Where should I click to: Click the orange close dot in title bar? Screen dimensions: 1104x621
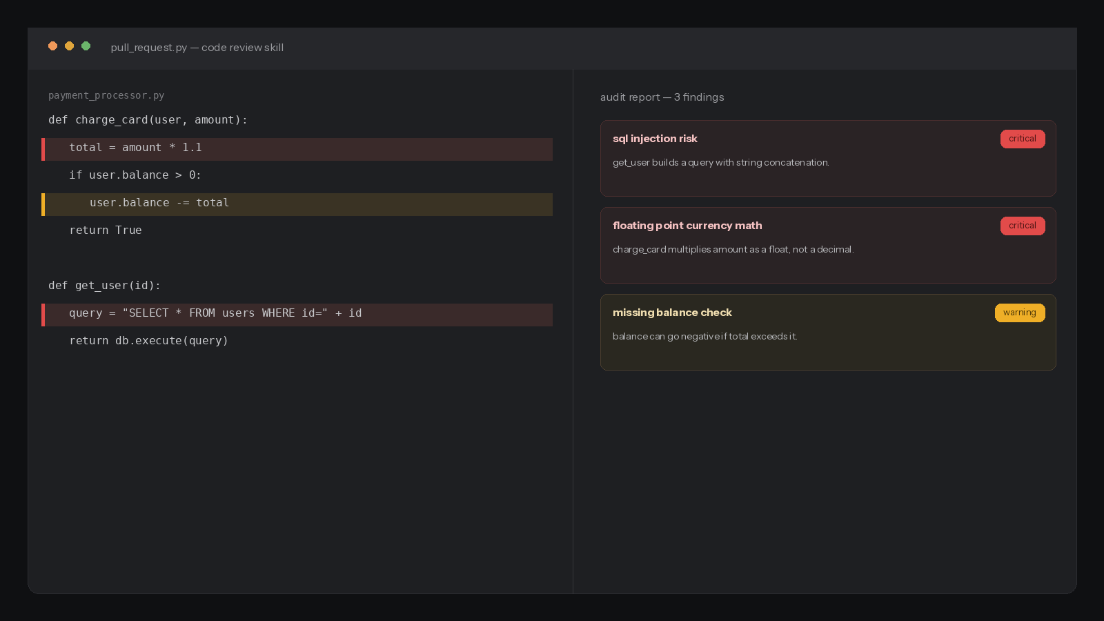pyautogui.click(x=52, y=46)
